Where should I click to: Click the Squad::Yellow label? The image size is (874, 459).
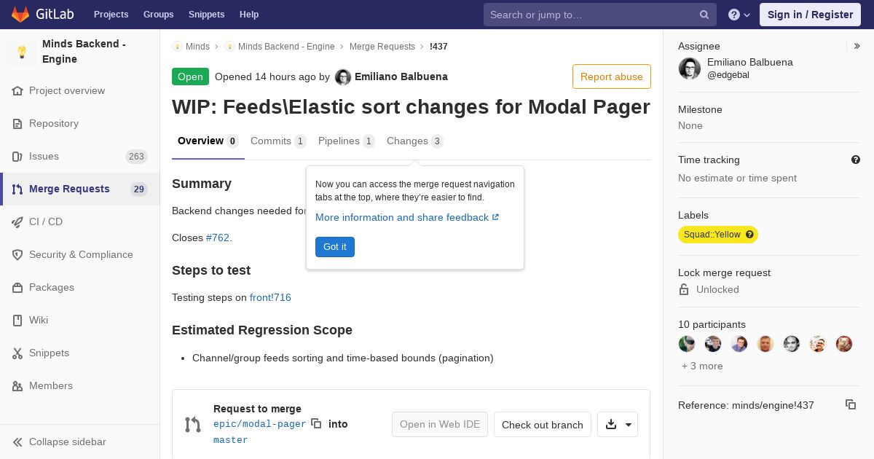[717, 235]
